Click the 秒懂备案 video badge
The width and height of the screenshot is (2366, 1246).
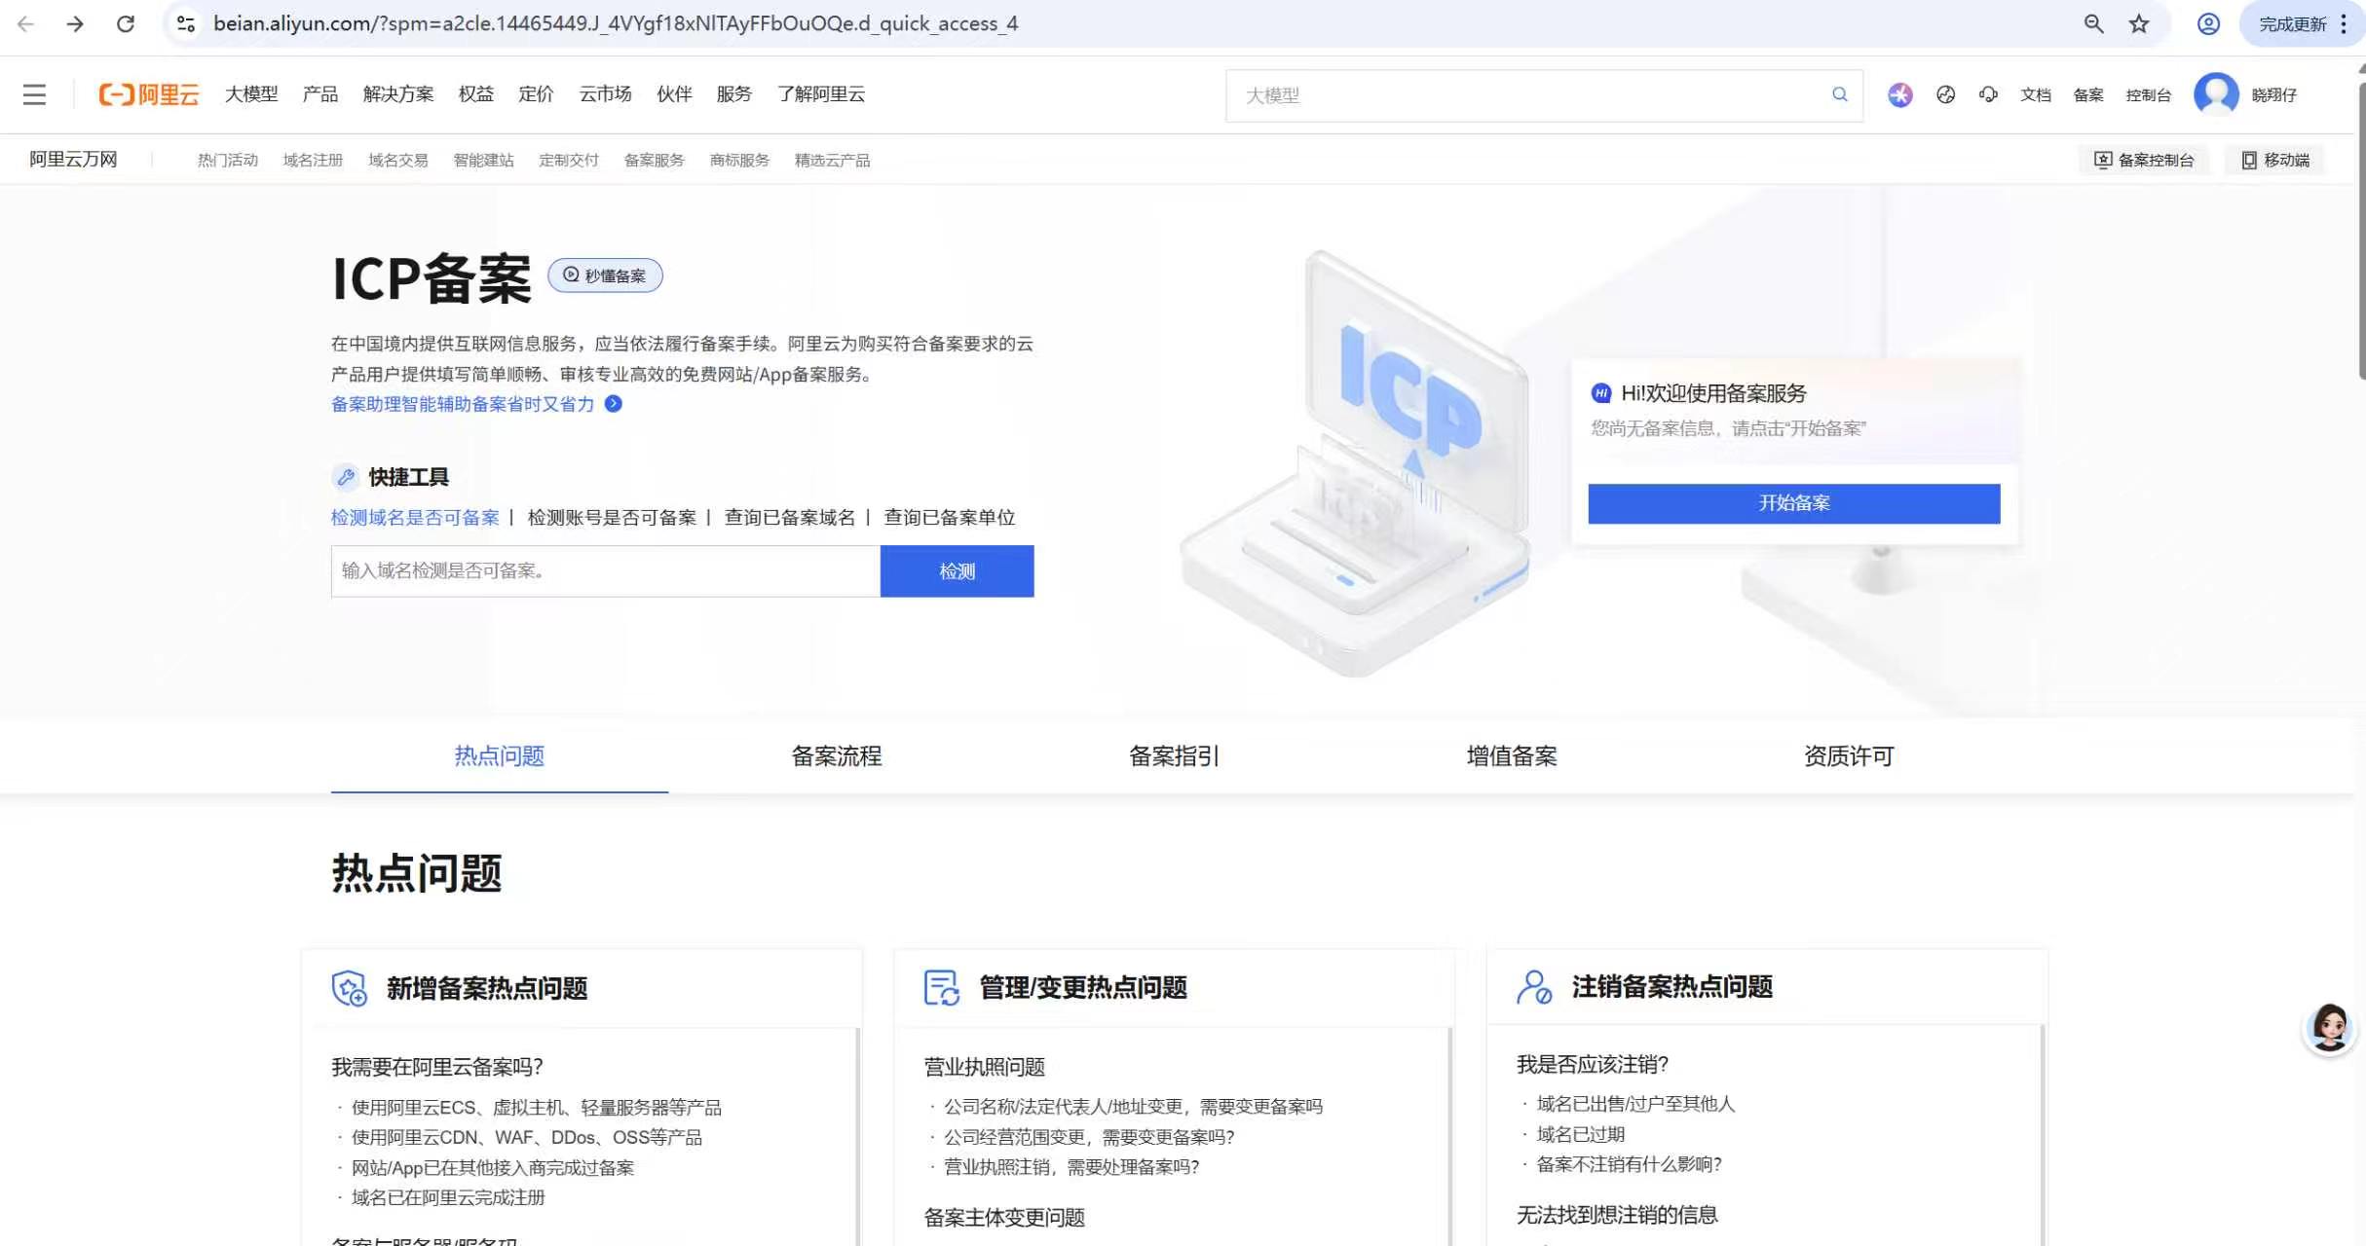pyautogui.click(x=605, y=275)
